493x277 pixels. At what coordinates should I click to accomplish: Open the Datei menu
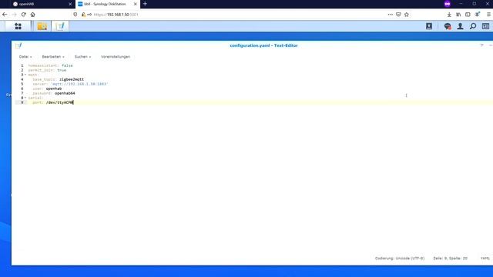pos(25,57)
